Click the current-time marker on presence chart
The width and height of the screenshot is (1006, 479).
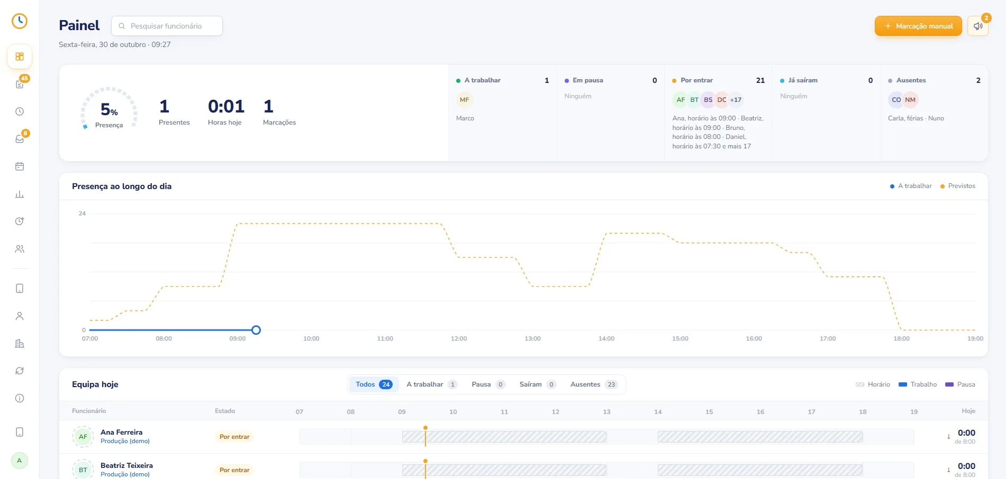pyautogui.click(x=256, y=330)
